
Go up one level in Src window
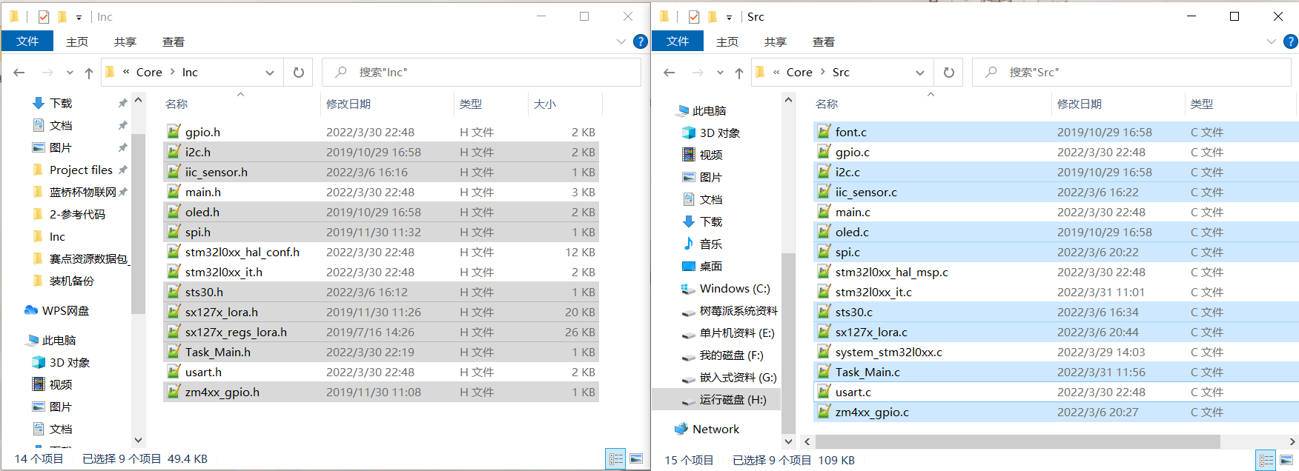739,73
